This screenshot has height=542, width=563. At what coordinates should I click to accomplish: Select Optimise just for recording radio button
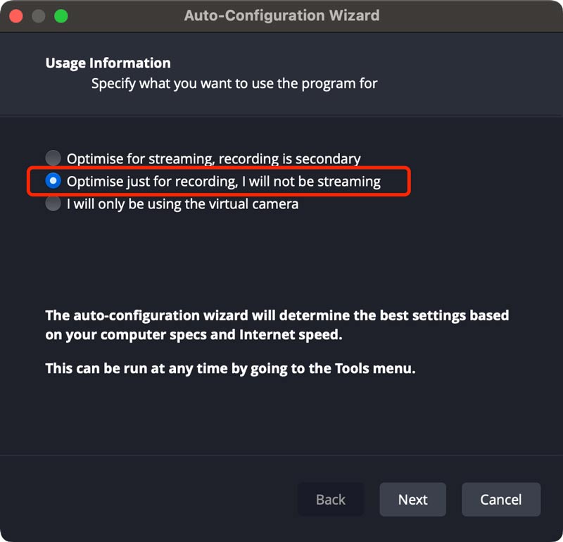coord(53,181)
